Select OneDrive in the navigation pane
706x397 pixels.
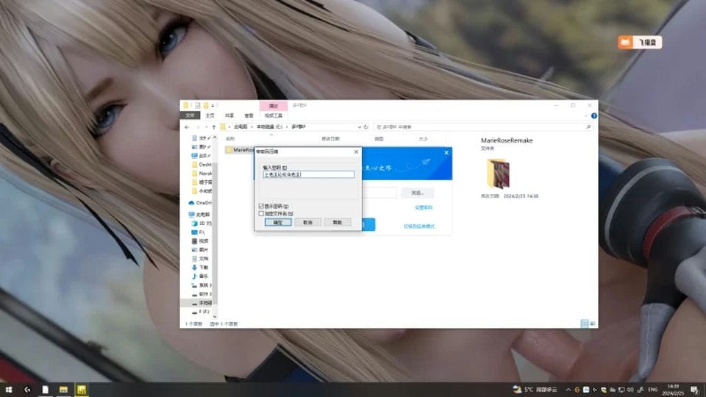(x=200, y=203)
